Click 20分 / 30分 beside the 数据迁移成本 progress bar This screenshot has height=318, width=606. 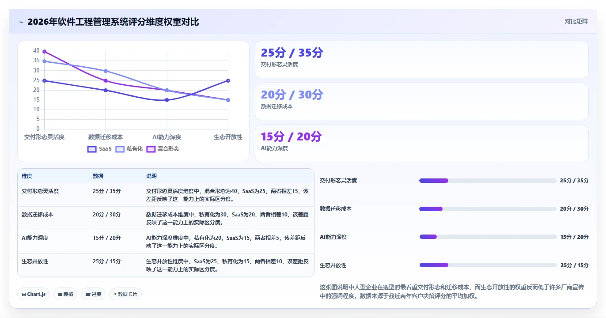[x=574, y=209]
